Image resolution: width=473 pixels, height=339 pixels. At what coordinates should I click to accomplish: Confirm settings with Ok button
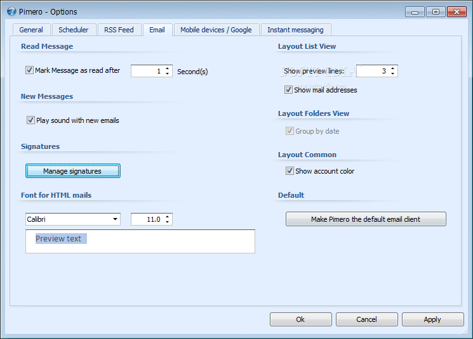click(301, 319)
